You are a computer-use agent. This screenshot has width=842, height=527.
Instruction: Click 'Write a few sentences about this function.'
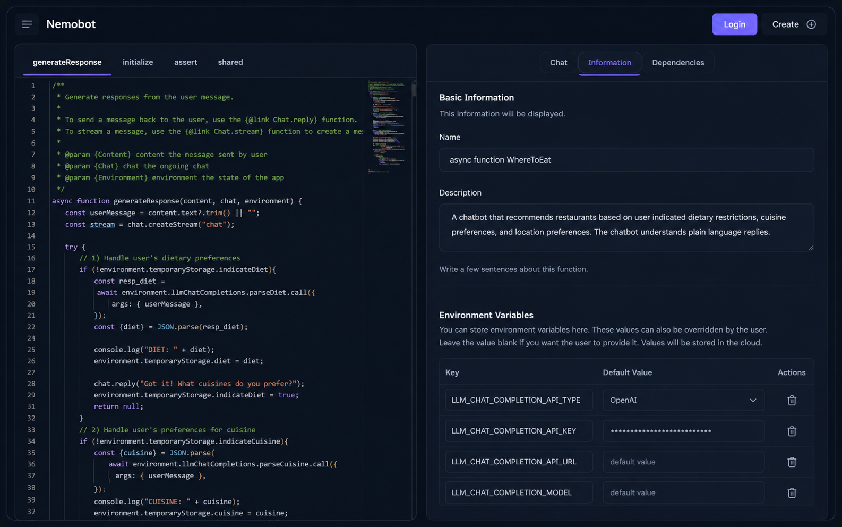(513, 269)
